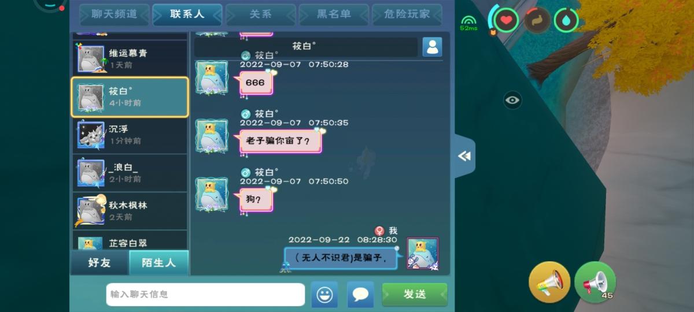Switch contact list to 陌生人
Image resolution: width=694 pixels, height=312 pixels.
click(x=158, y=262)
